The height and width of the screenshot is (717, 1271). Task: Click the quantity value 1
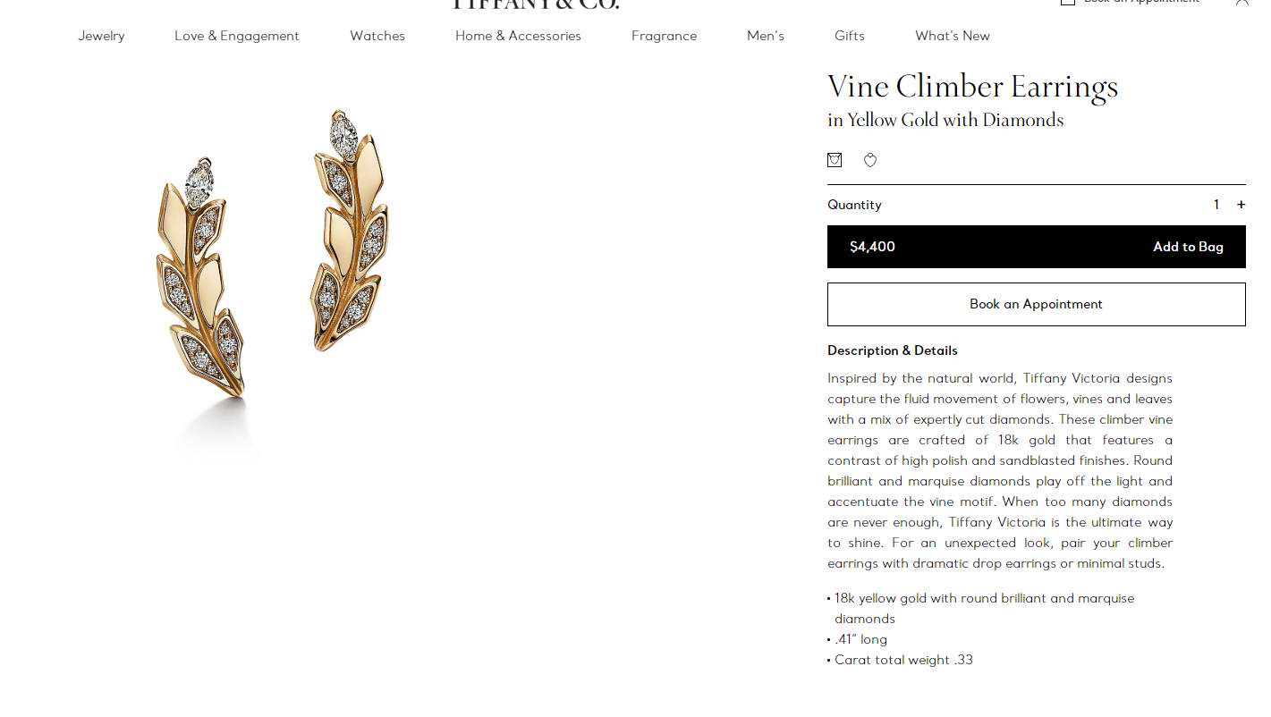(1216, 205)
